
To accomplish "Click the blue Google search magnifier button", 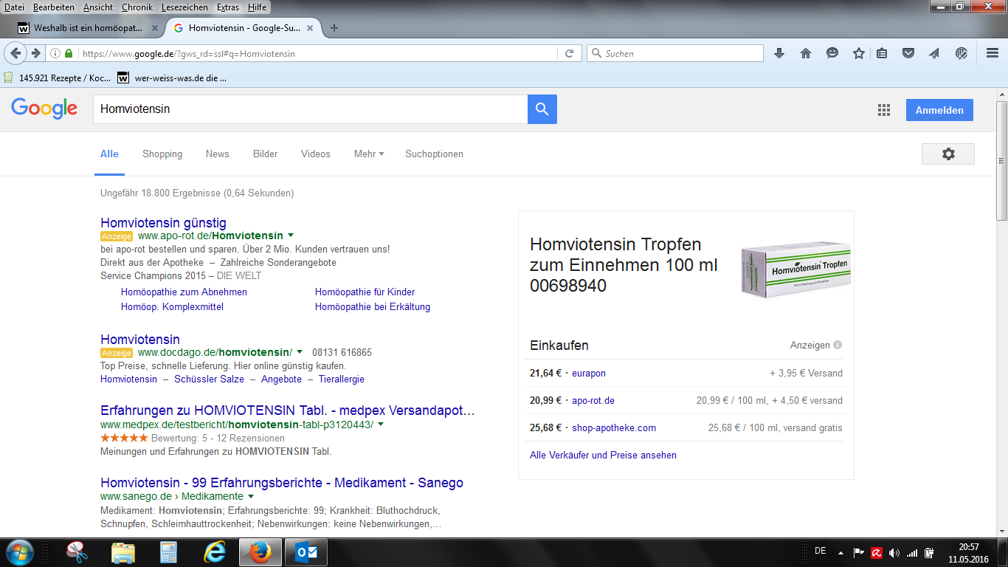I will (542, 109).
